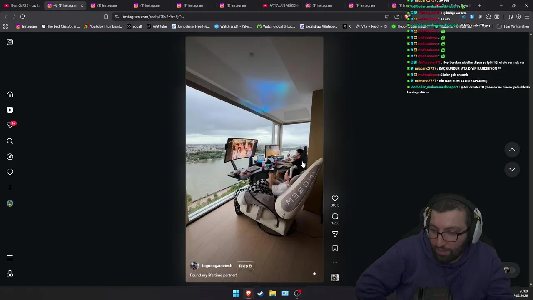Viewport: 533px width, 300px height.
Task: Click the Instagram logo in the sidebar
Action: point(10,42)
